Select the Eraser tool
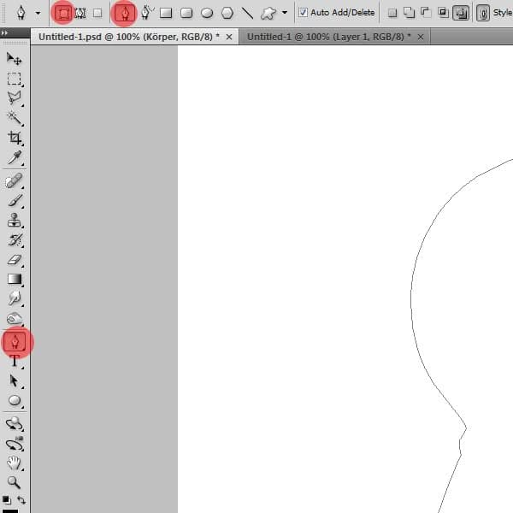Viewport: 513px width, 513px height. (14, 260)
